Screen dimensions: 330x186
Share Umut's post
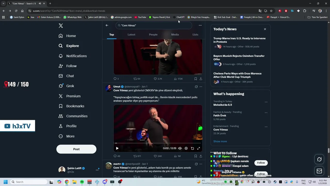(x=201, y=156)
